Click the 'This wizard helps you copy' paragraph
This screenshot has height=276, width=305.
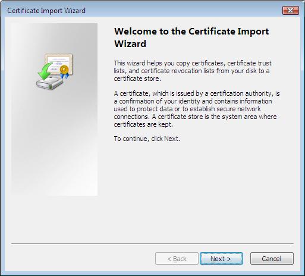[x=193, y=71]
